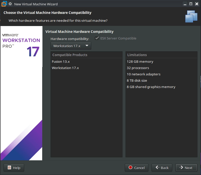Select the 128 GB memory limitation row

pos(161,62)
